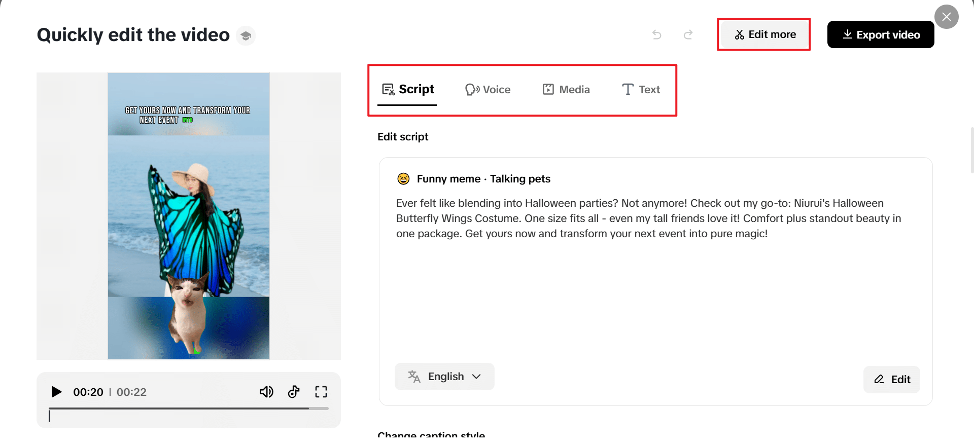Click the Funny meme emoji icon
974x446 pixels.
pos(403,179)
